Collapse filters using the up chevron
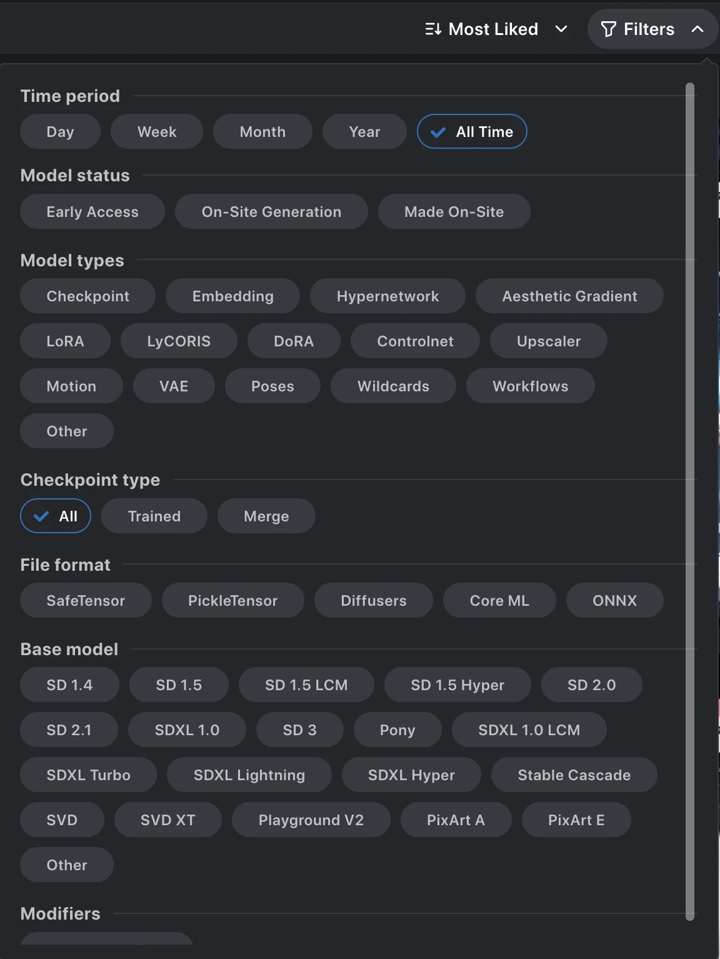The image size is (720, 959). (x=697, y=29)
